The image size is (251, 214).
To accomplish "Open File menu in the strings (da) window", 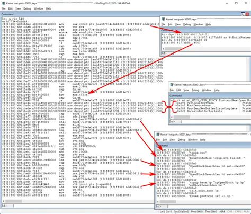I will click(158, 140).
